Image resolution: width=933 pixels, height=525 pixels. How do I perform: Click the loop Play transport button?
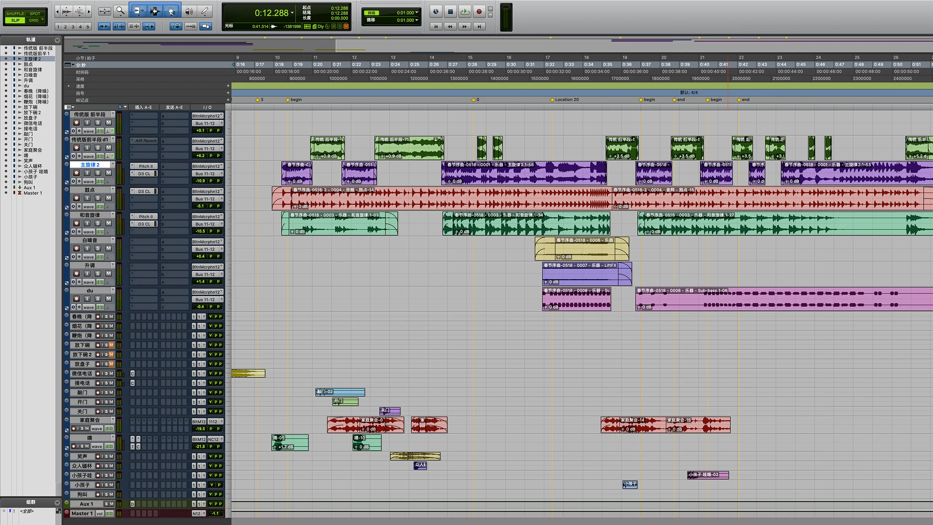[x=465, y=12]
